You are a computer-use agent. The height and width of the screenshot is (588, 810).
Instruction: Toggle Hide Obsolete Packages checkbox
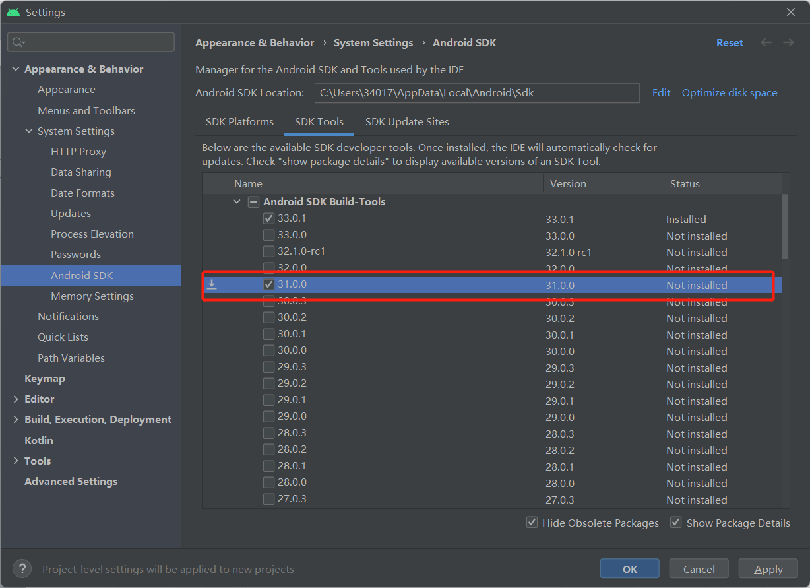click(532, 523)
